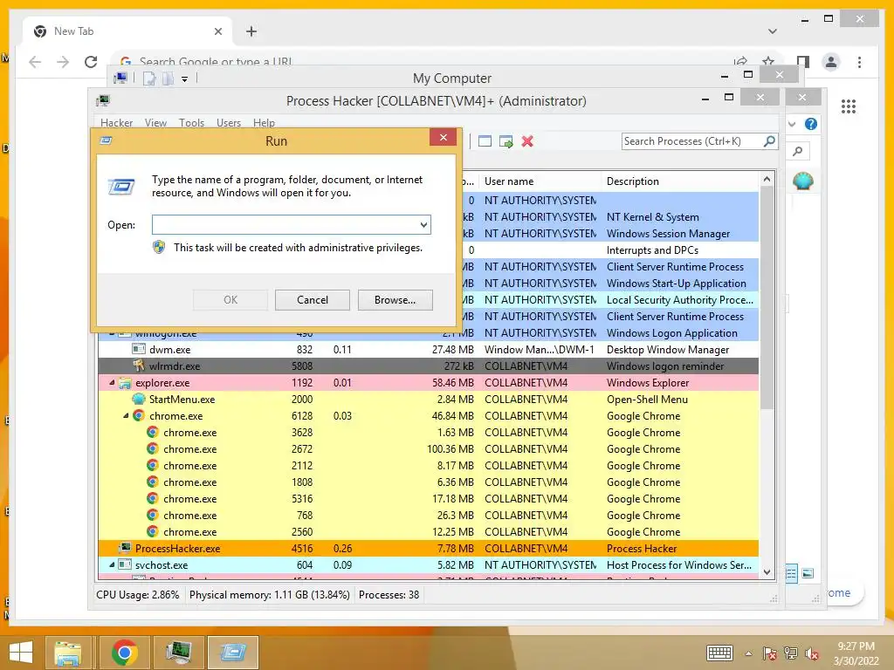Expand the My Computer ribbon chevron

(791, 124)
